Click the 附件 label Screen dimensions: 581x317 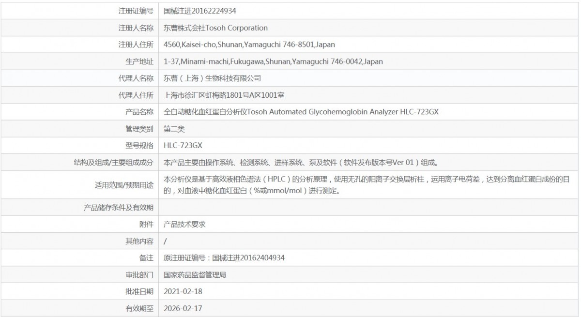(147, 225)
